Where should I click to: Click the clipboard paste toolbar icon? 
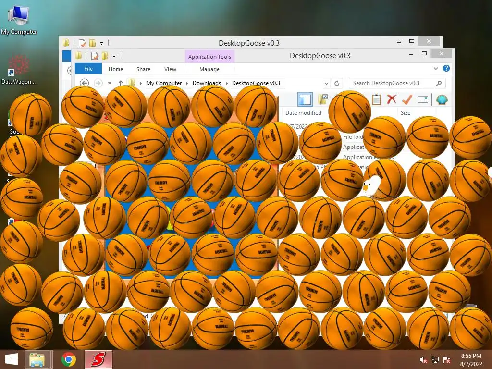coord(377,99)
